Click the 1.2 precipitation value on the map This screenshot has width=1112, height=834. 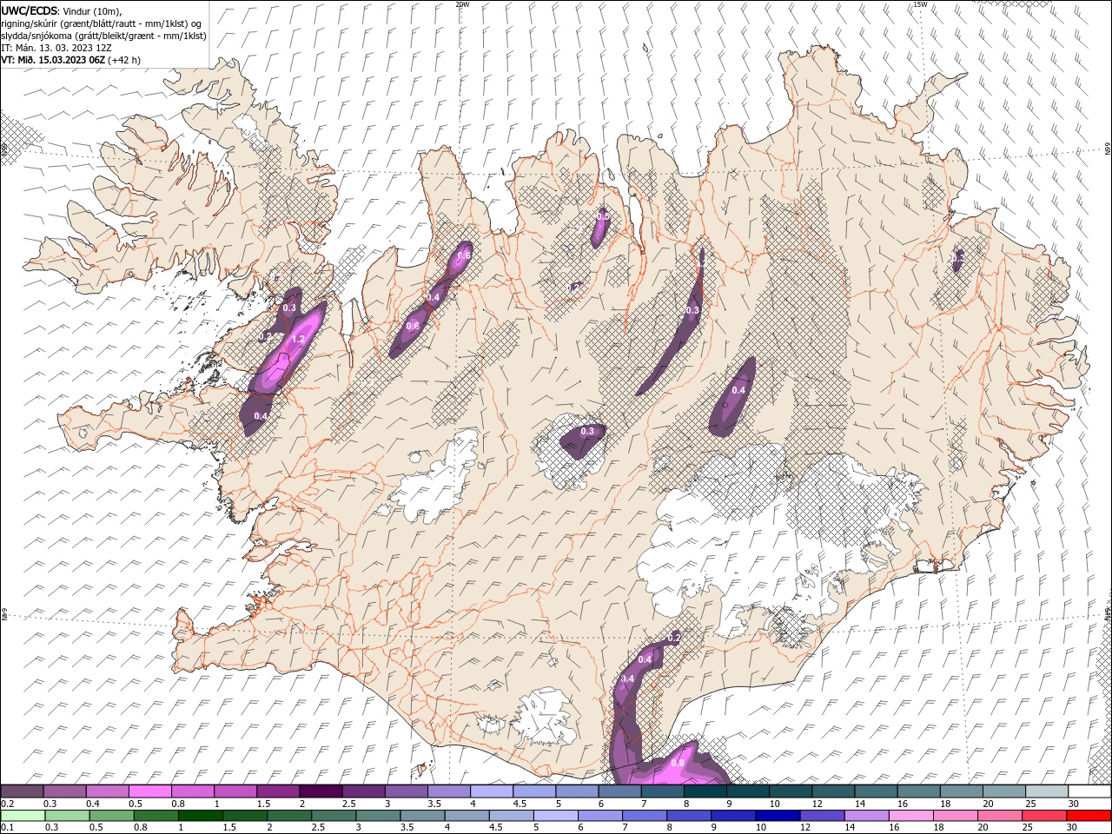pyautogui.click(x=297, y=340)
